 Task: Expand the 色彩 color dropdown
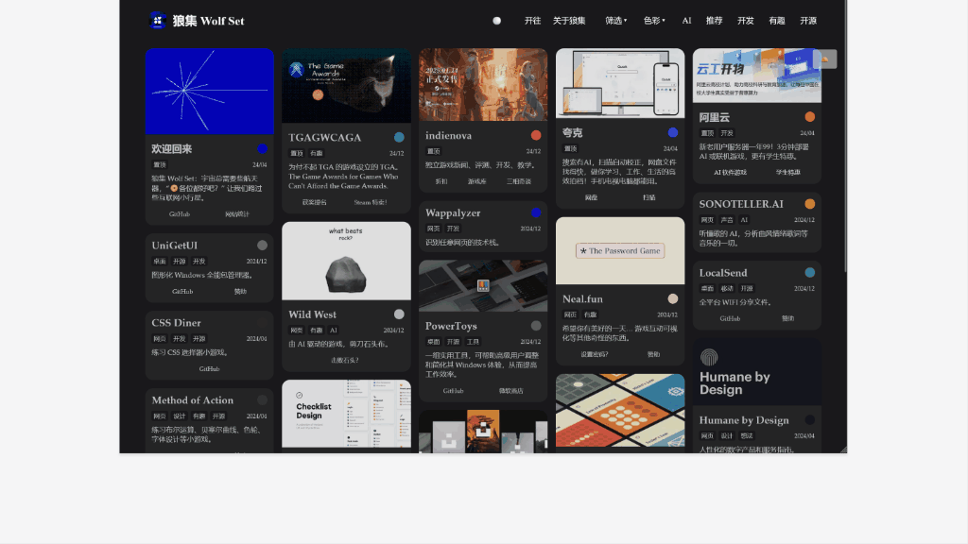point(654,21)
